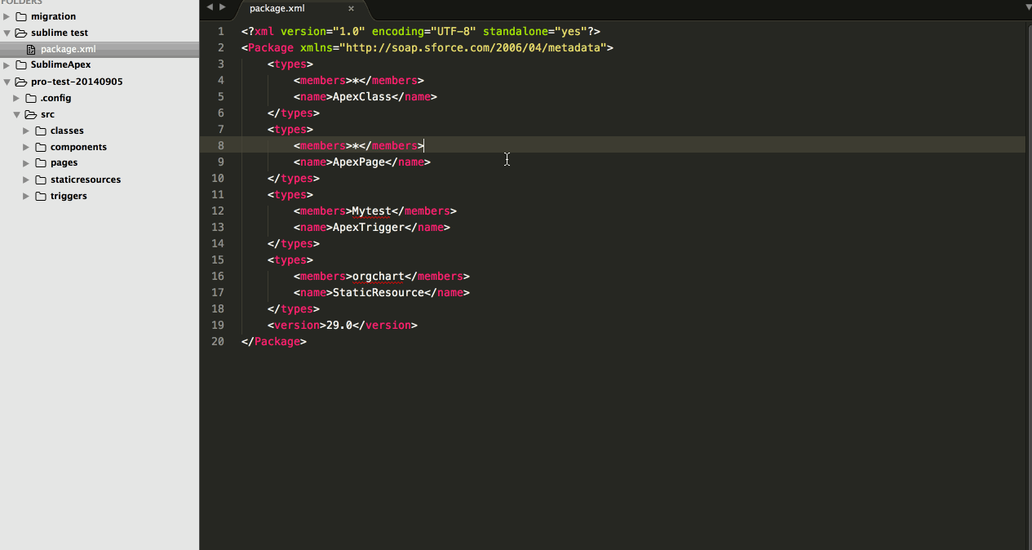Click line number 1 in gutter
Viewport: 1032px width, 550px height.
[x=221, y=31]
